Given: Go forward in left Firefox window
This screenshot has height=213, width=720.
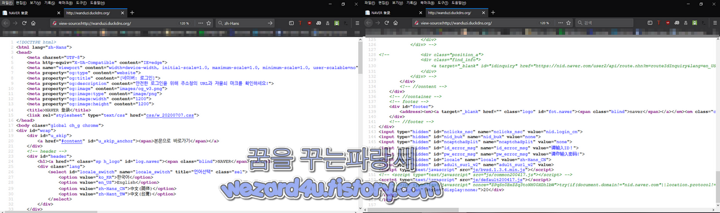Looking at the screenshot, I should [x=15, y=23].
